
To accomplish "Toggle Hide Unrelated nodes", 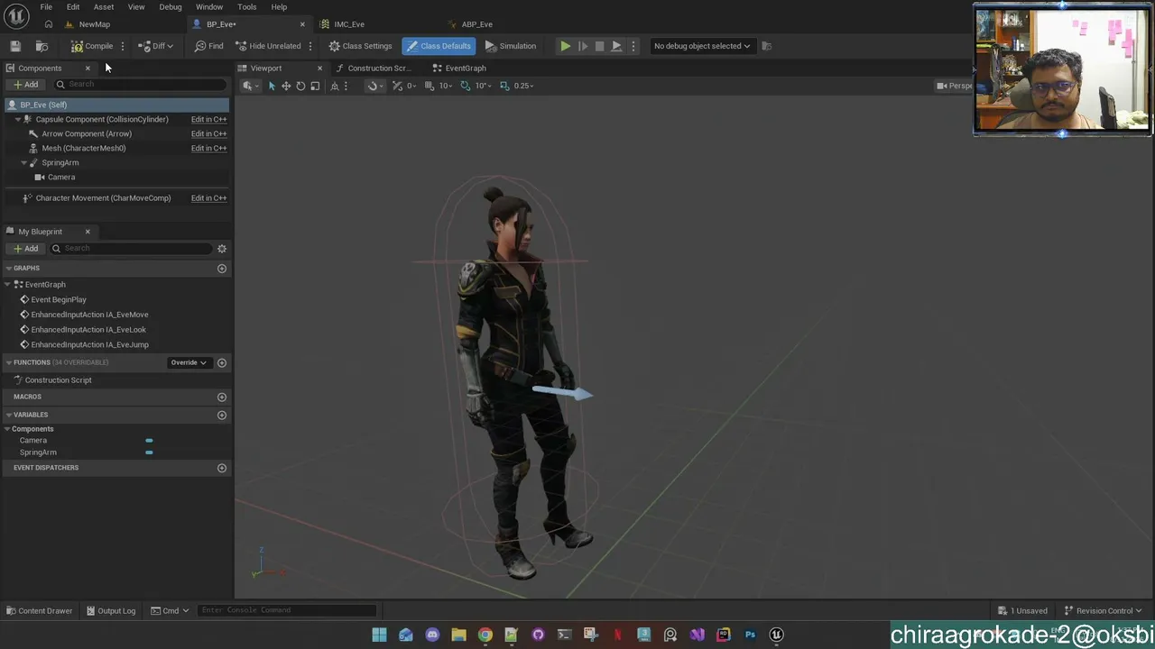I will (268, 46).
